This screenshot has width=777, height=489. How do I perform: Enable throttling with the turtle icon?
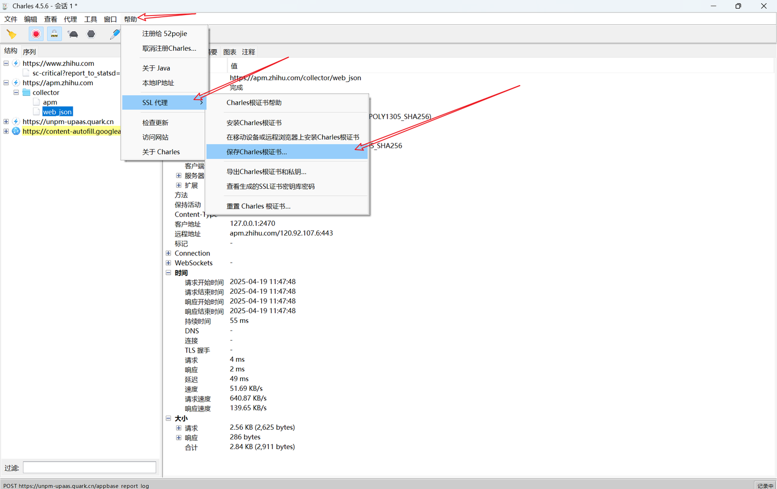[73, 34]
